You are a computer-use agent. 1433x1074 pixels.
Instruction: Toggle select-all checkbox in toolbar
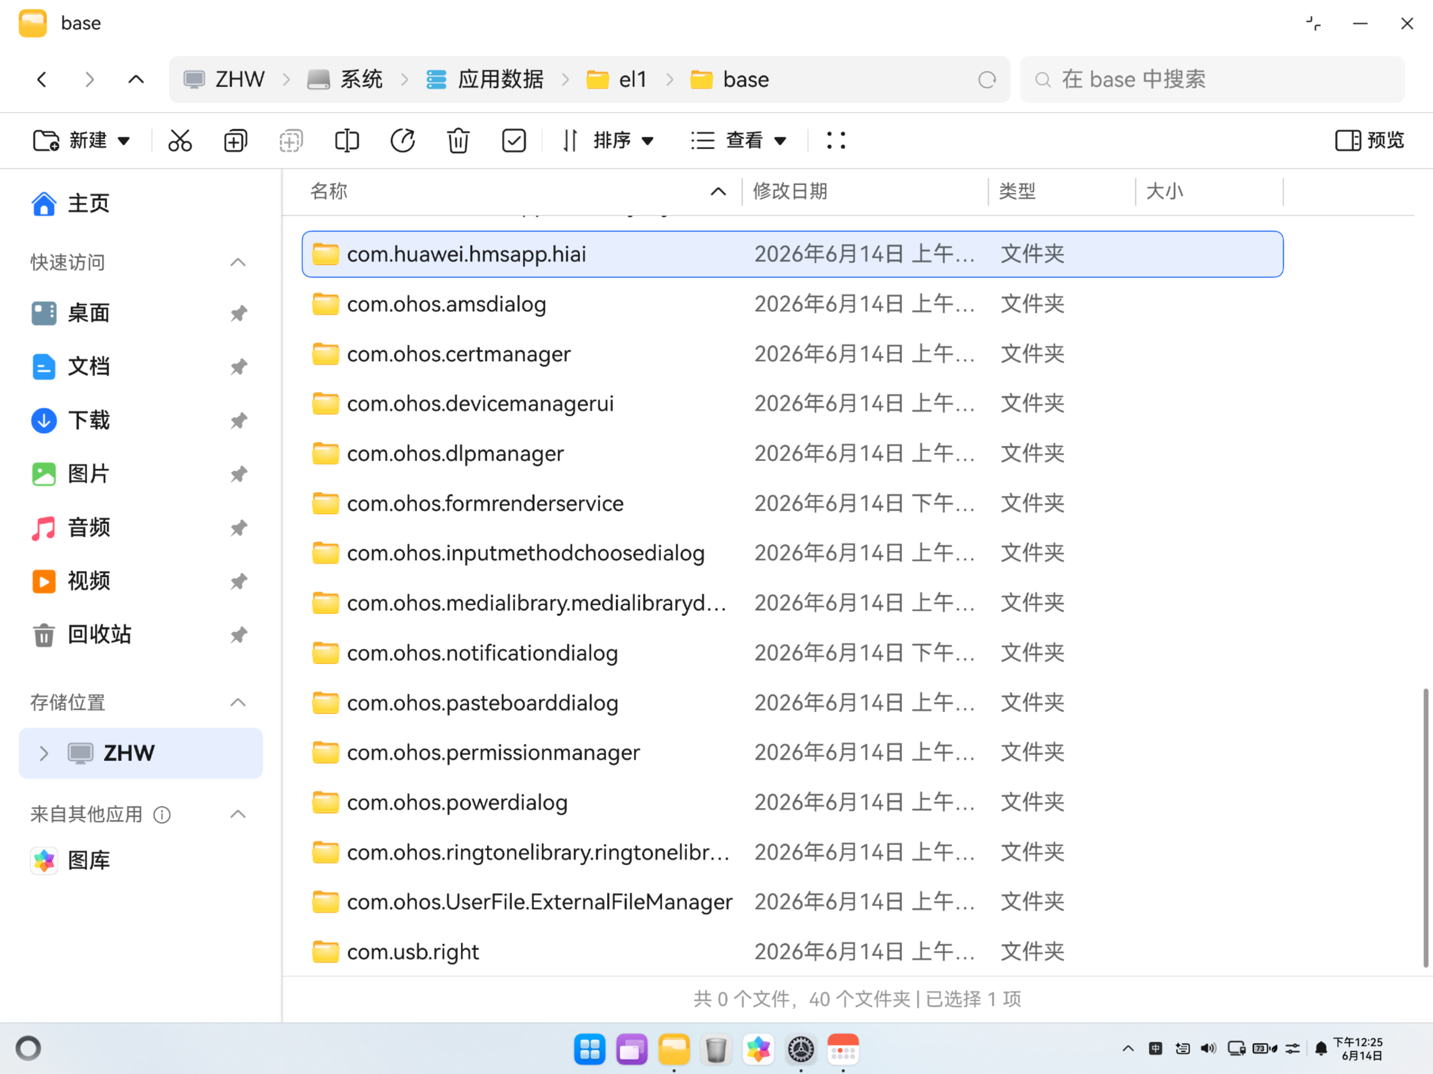point(514,140)
